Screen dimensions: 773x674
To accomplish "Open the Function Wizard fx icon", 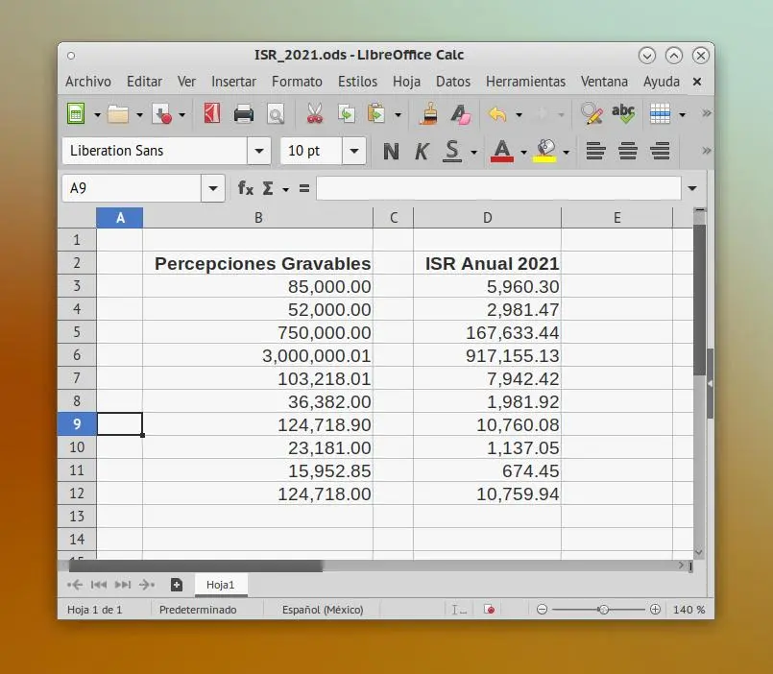I will [x=246, y=188].
